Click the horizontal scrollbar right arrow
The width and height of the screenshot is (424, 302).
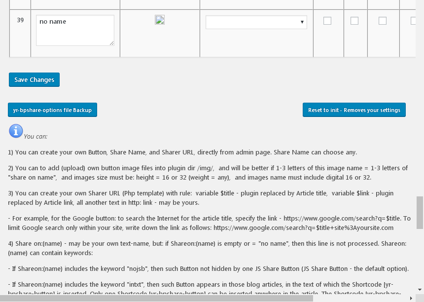[x=411, y=298]
